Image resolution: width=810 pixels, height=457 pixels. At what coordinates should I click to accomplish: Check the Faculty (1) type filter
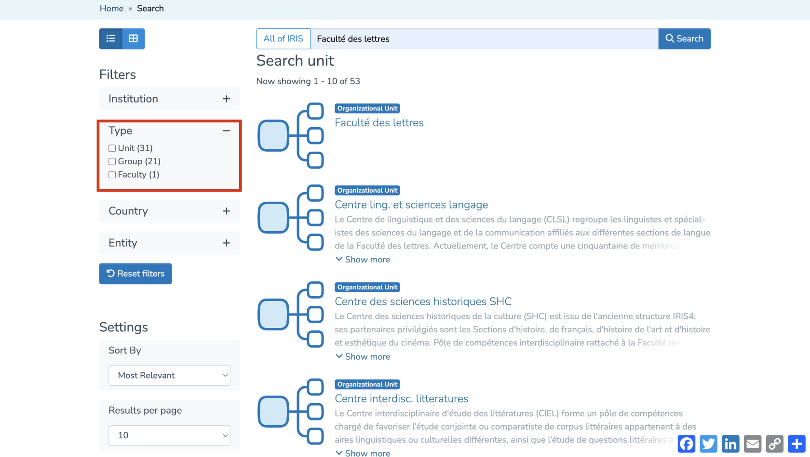click(x=112, y=175)
